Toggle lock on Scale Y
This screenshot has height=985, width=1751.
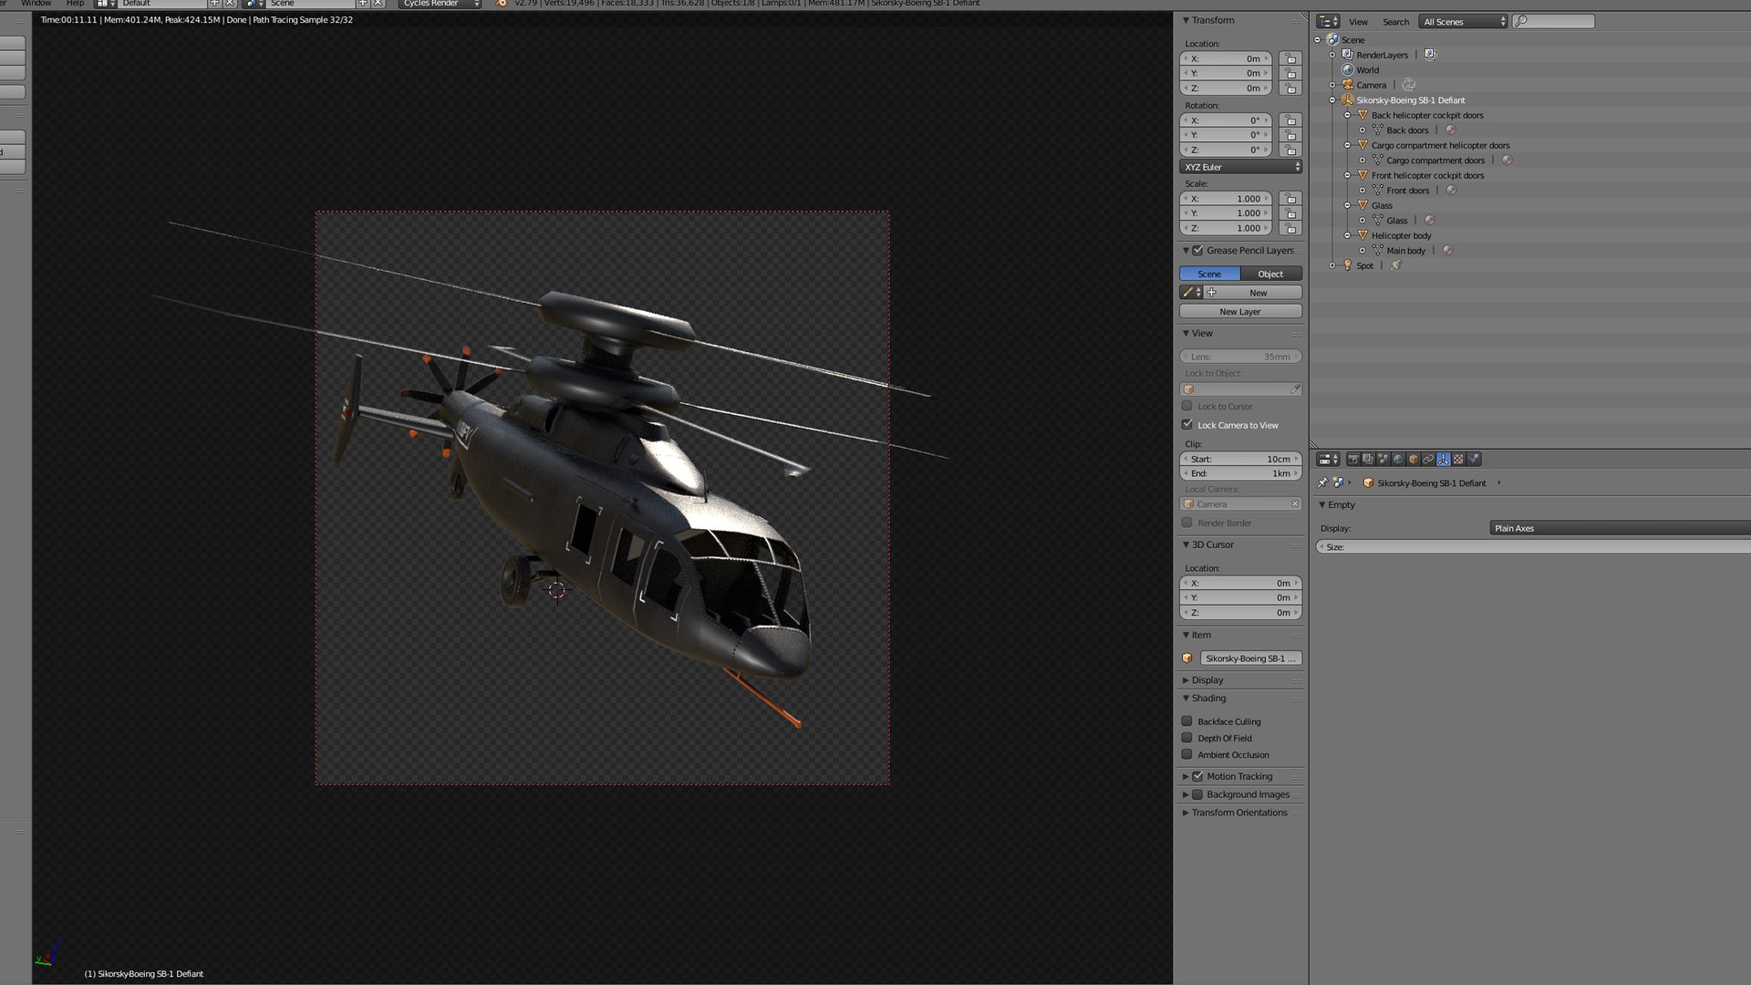pyautogui.click(x=1290, y=213)
